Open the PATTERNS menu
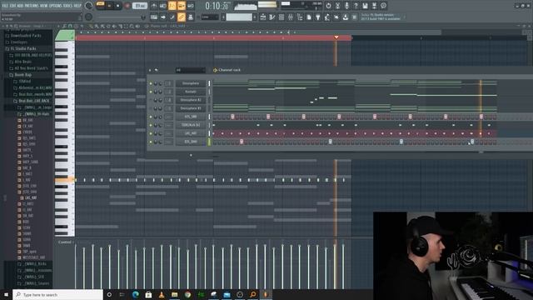 click(x=32, y=6)
